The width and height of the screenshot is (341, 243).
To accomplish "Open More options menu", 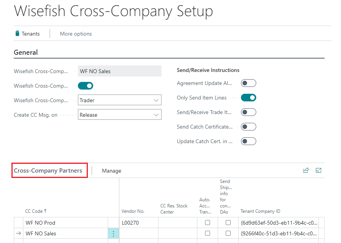I will 76,34.
